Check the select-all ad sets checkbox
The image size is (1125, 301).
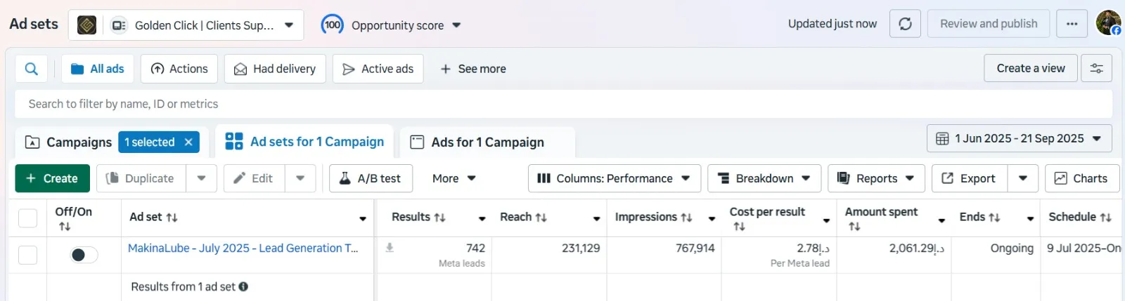pyautogui.click(x=27, y=218)
